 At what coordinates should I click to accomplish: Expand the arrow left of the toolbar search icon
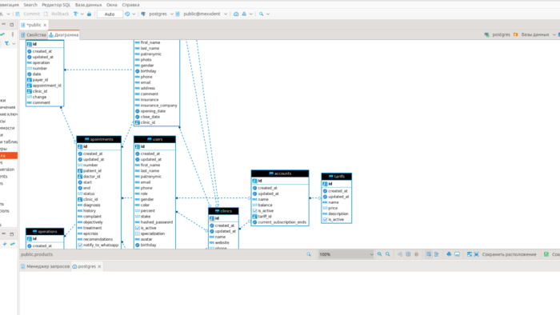[251, 14]
